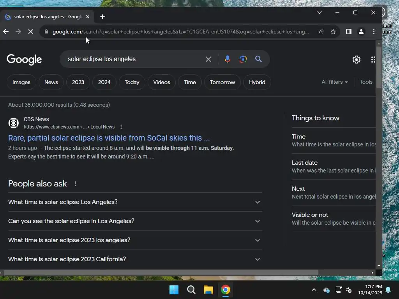Start voice search with microphone icon
399x299 pixels.
(228, 59)
